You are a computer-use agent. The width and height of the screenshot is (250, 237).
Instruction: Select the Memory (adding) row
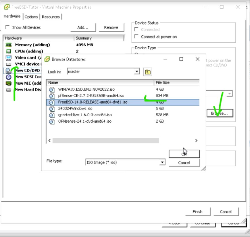coord(64,45)
